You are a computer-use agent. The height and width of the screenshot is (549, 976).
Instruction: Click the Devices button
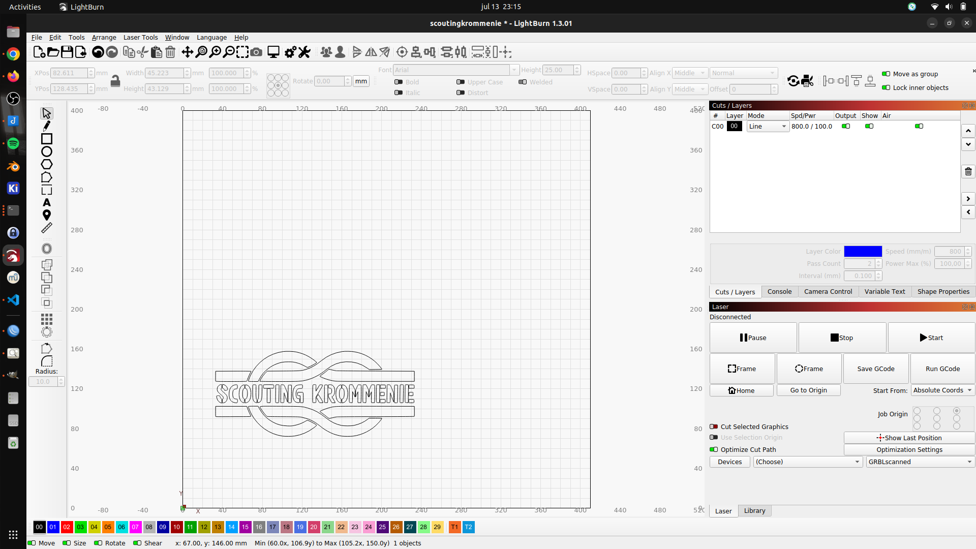[729, 462]
